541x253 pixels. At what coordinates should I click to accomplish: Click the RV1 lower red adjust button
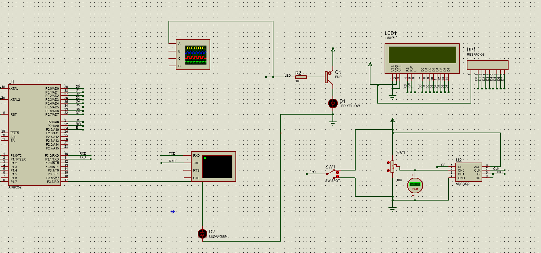[x=388, y=170]
